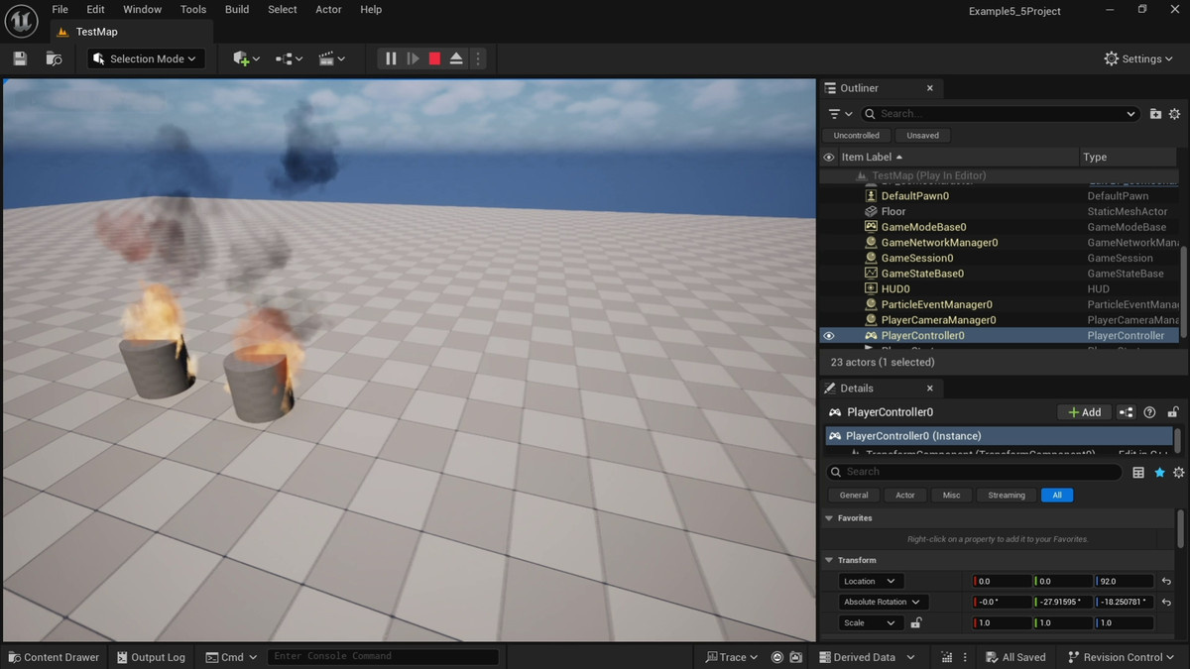Viewport: 1190px width, 669px height.
Task: Toggle the Uncontrolled filter
Action: 856,136
